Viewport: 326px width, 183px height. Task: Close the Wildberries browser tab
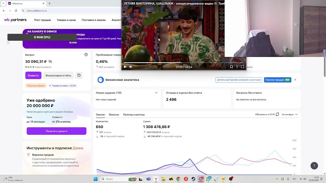pos(43,3)
